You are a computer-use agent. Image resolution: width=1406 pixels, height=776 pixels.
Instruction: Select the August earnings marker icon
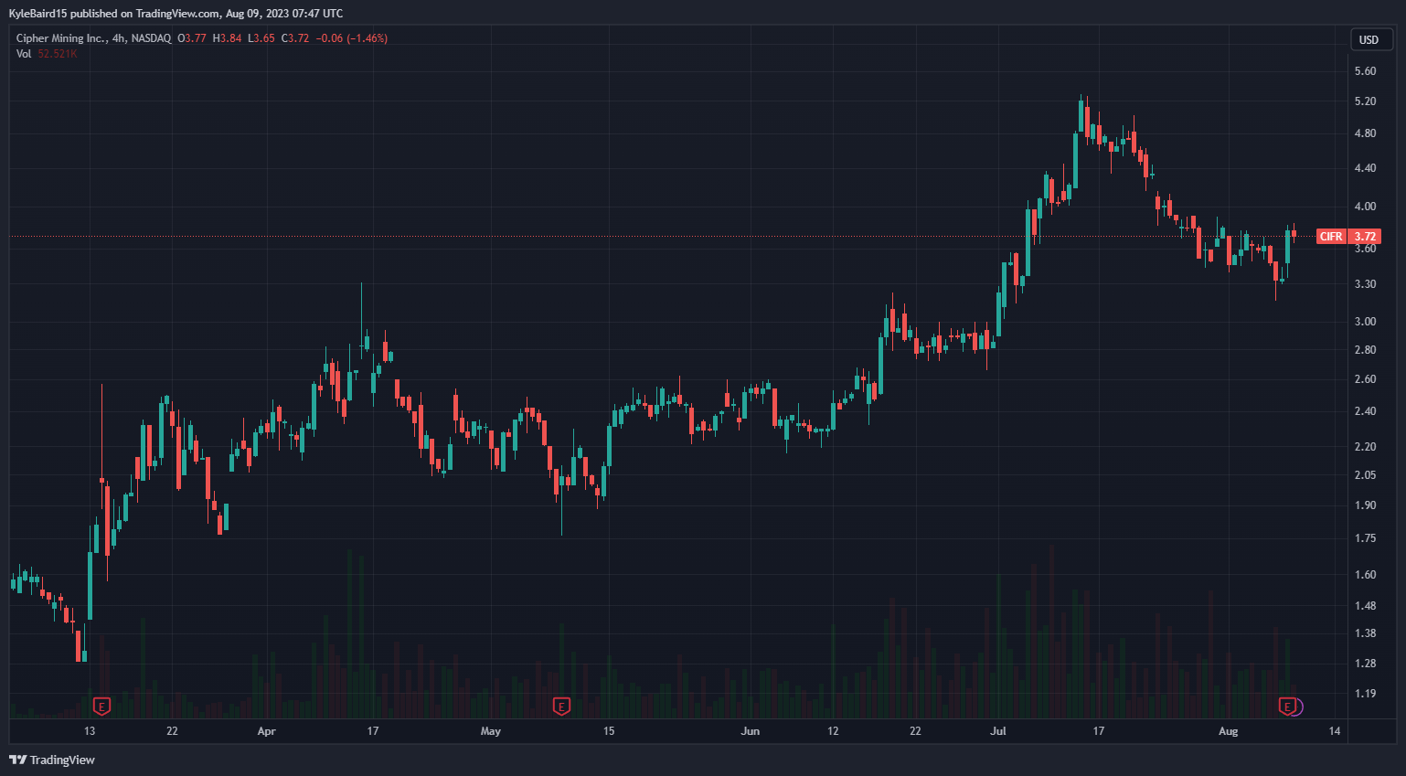[1290, 706]
